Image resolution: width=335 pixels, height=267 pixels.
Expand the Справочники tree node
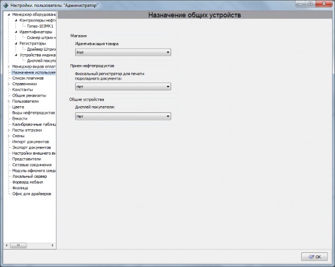(9, 84)
